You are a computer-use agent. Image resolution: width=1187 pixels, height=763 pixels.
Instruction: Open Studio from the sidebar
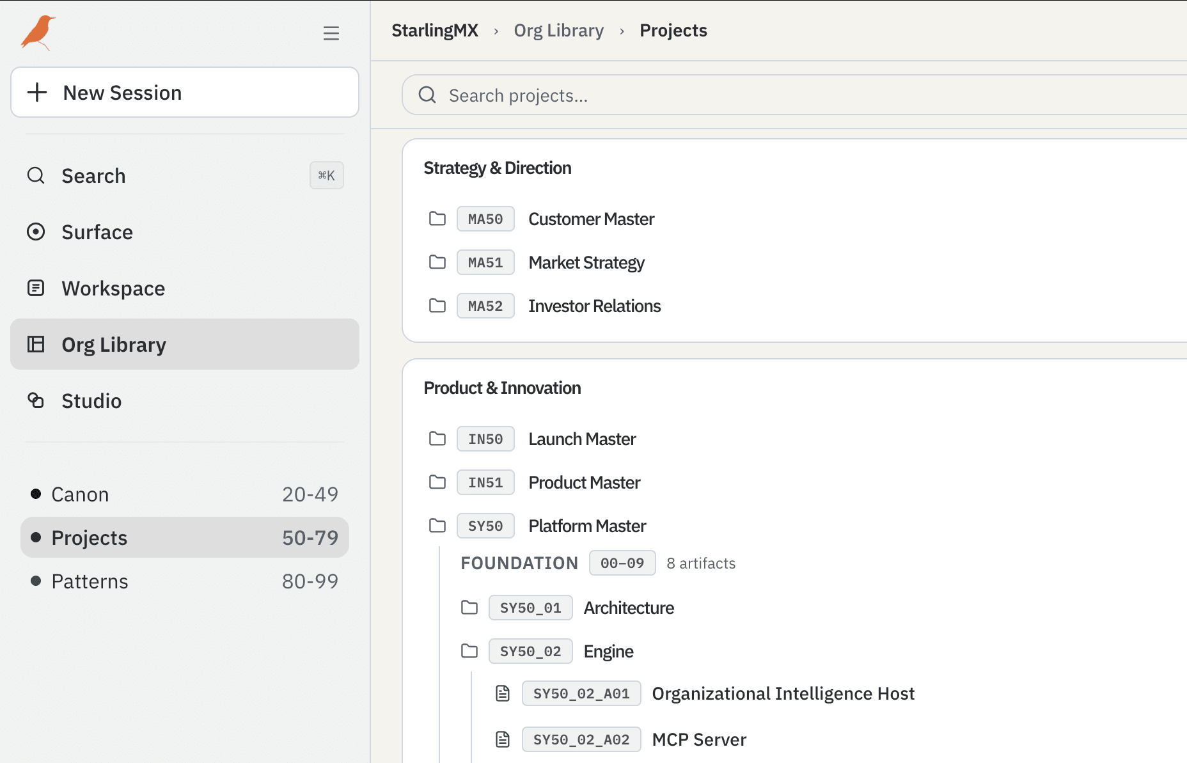185,400
